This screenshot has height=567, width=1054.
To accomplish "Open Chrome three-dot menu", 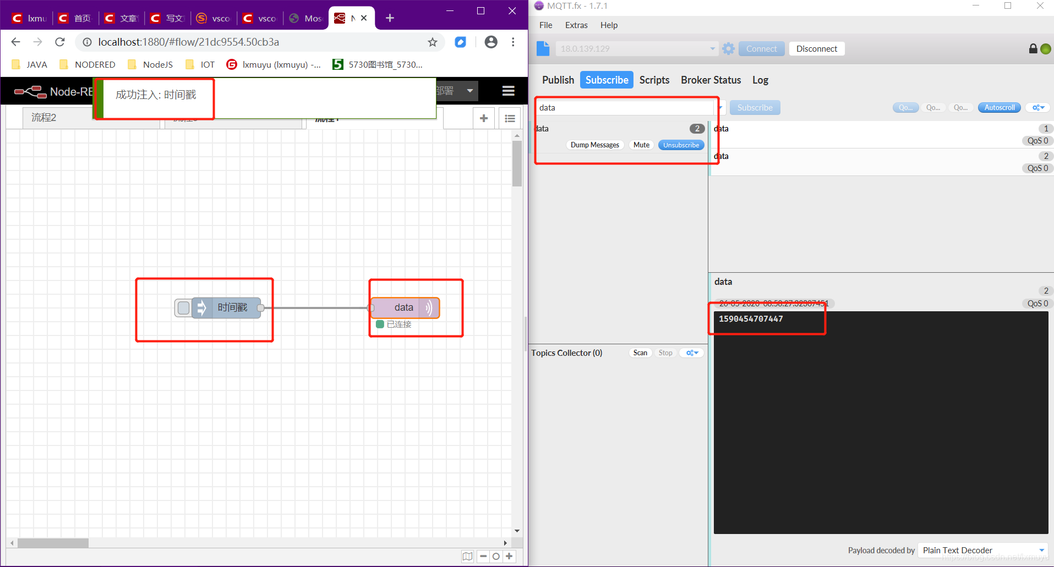I will (x=513, y=42).
